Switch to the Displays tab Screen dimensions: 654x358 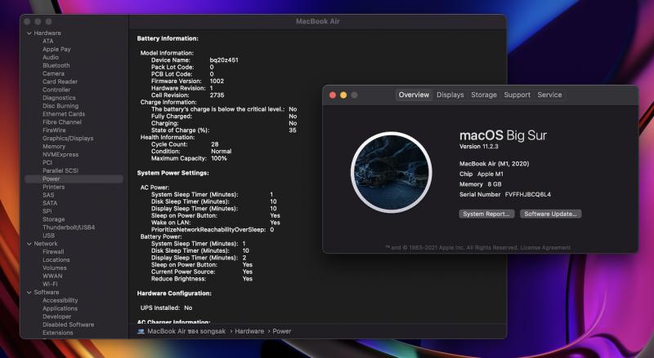click(450, 95)
